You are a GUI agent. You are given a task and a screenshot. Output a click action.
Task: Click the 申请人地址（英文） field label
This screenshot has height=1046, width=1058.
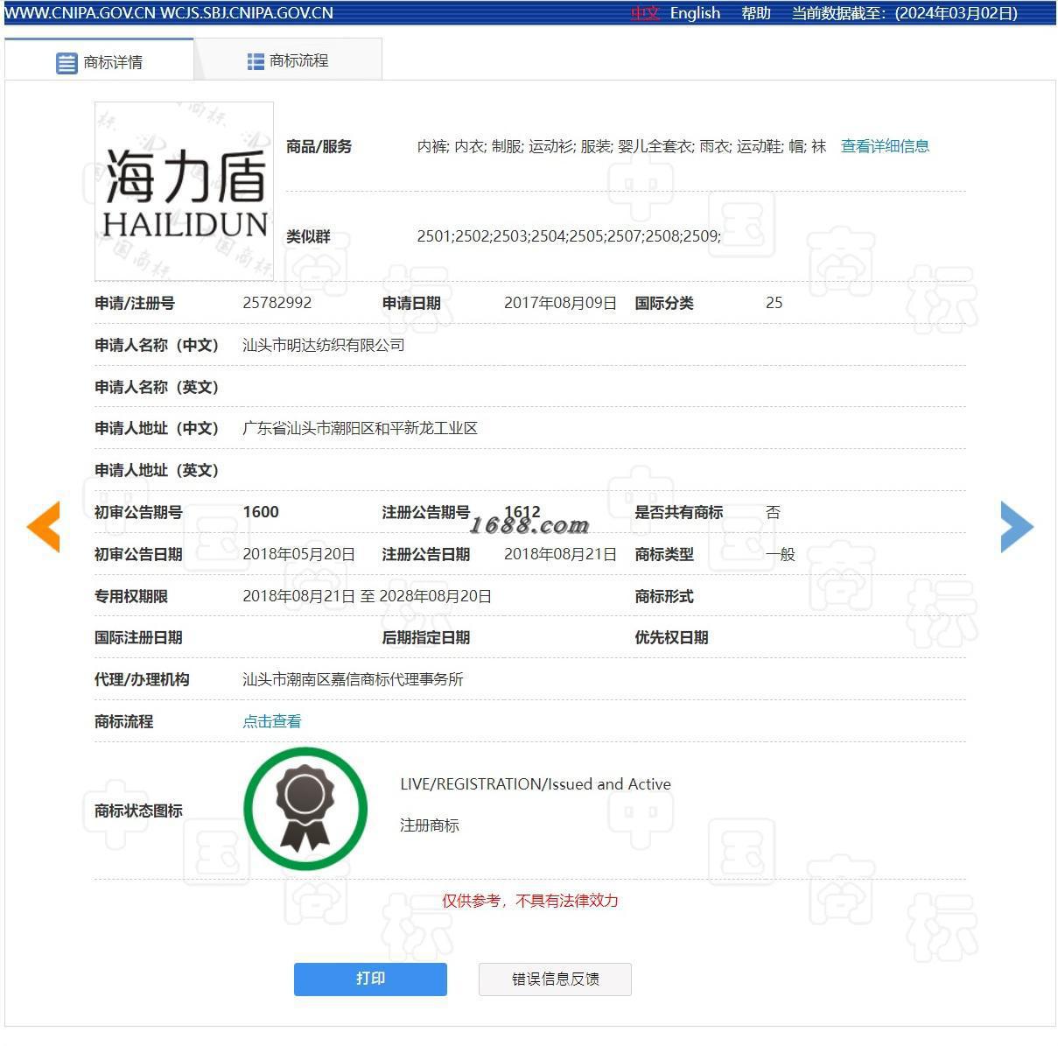[157, 470]
